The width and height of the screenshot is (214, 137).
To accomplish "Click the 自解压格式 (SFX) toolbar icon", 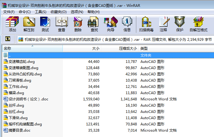I will click(199, 21).
